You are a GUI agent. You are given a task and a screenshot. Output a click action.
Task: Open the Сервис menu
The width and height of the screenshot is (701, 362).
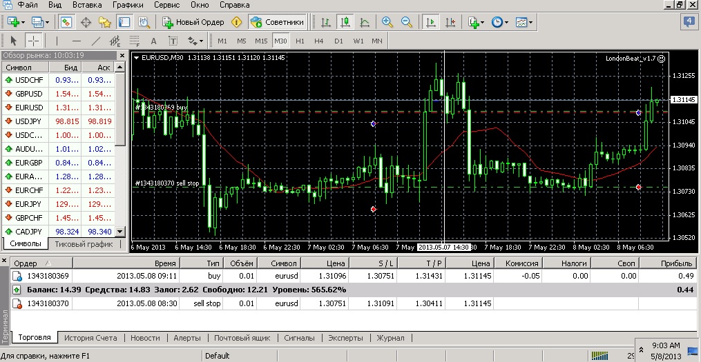pyautogui.click(x=166, y=6)
